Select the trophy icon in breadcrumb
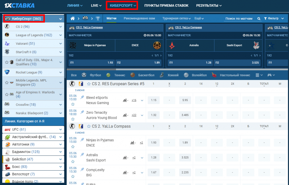Viewport: 289px width, 185px height. [x=98, y=18]
